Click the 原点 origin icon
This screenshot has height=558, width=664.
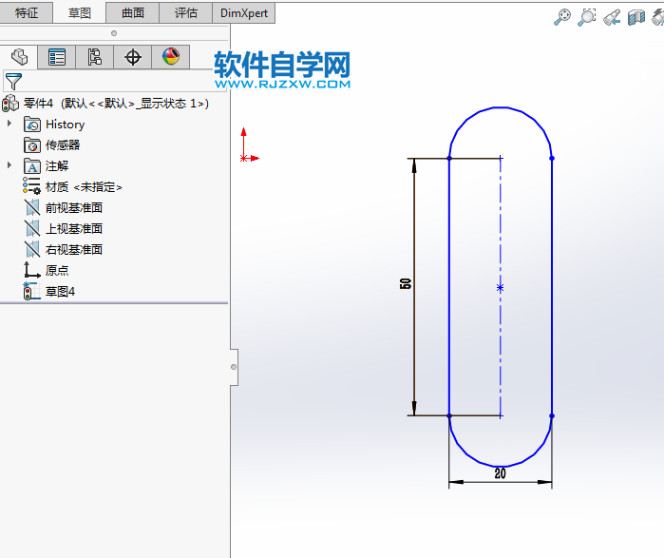pos(32,270)
